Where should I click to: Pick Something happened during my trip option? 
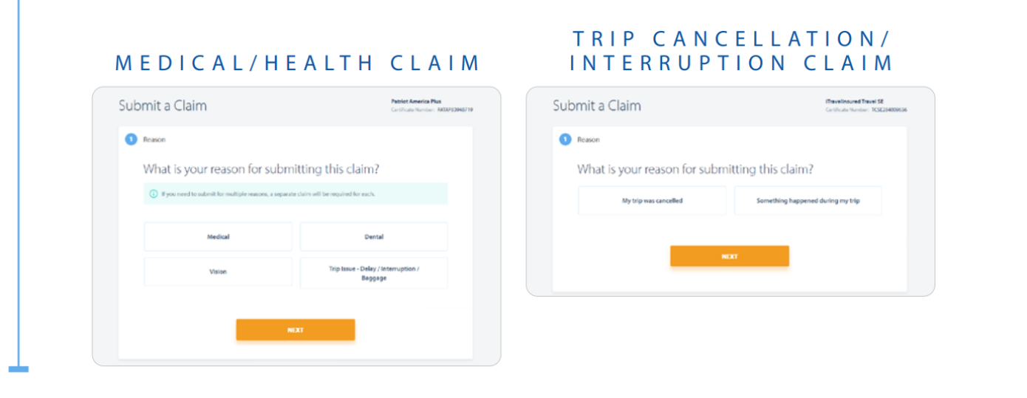[808, 201]
